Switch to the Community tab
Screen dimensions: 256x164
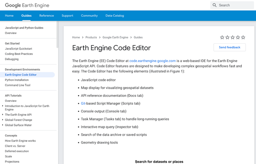click(89, 16)
